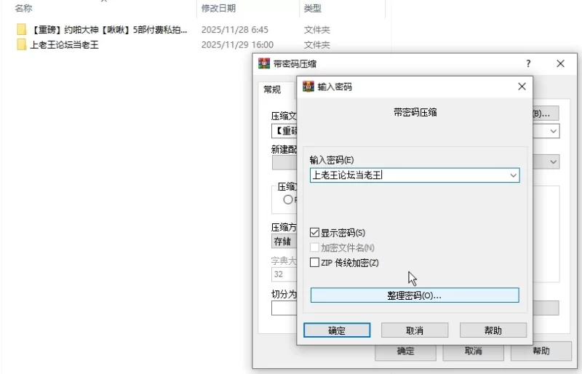Click the date 2025/11/28 6:45
The height and width of the screenshot is (374, 582).
pyautogui.click(x=234, y=30)
